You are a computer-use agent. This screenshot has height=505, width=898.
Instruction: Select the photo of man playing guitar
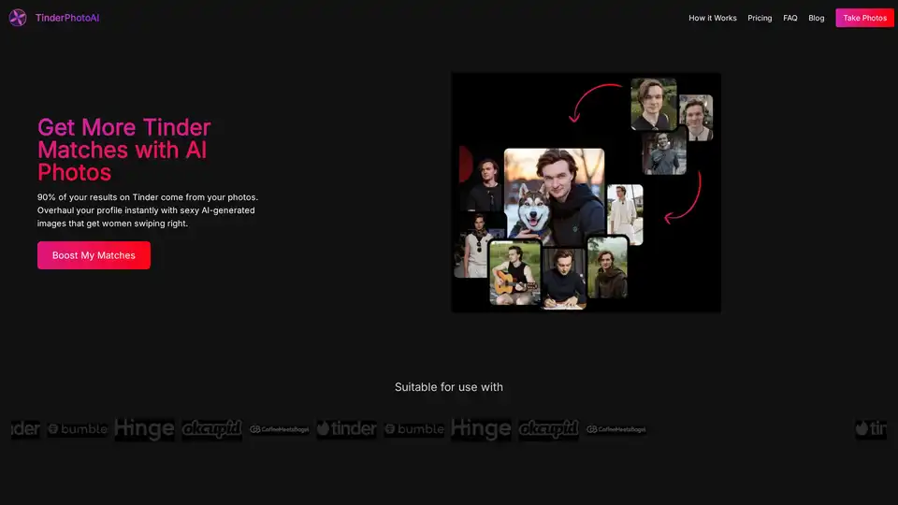514,272
